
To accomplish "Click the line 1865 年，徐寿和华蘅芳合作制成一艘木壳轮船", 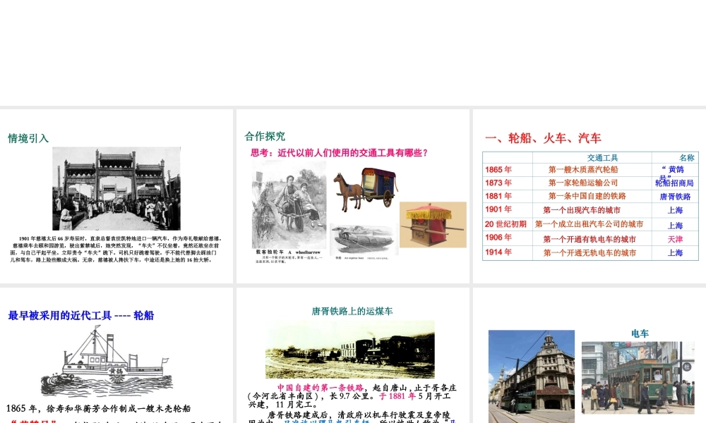I will click(99, 408).
